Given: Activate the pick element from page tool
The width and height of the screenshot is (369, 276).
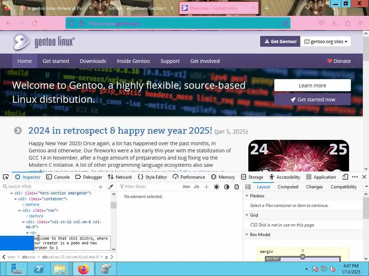Looking at the screenshot, I should click(x=6, y=177).
